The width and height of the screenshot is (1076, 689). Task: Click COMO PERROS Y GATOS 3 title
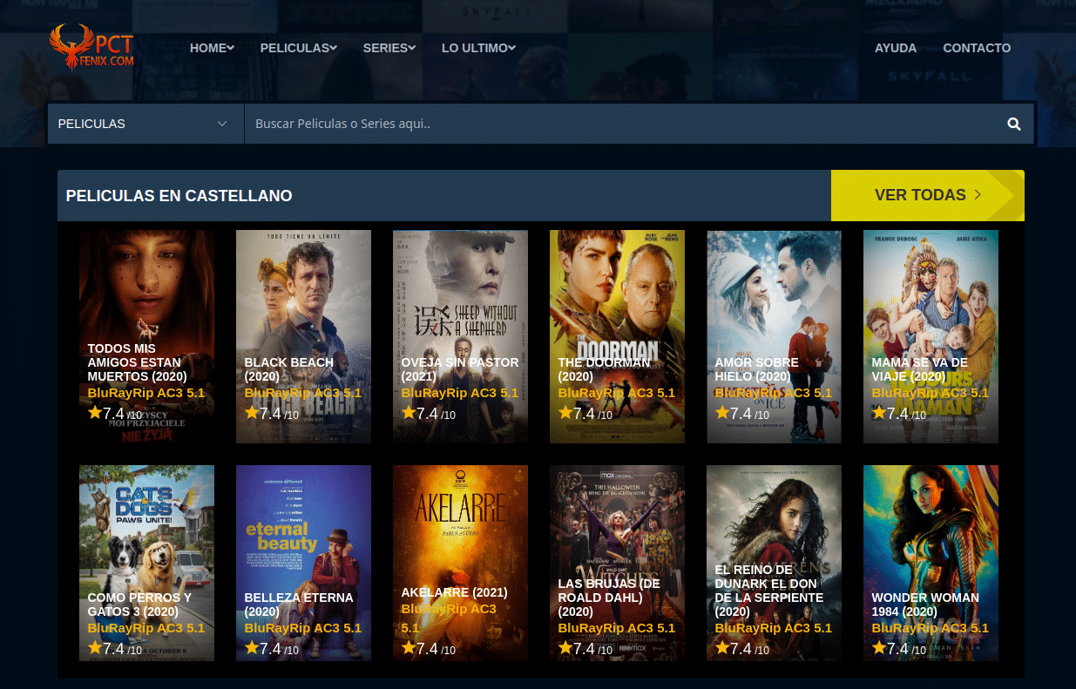[x=139, y=605]
